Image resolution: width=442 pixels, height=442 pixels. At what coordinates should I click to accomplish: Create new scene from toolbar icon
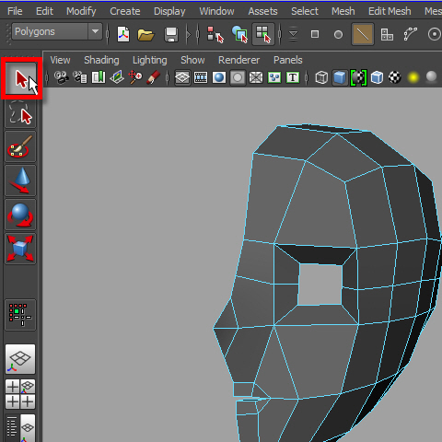(123, 34)
